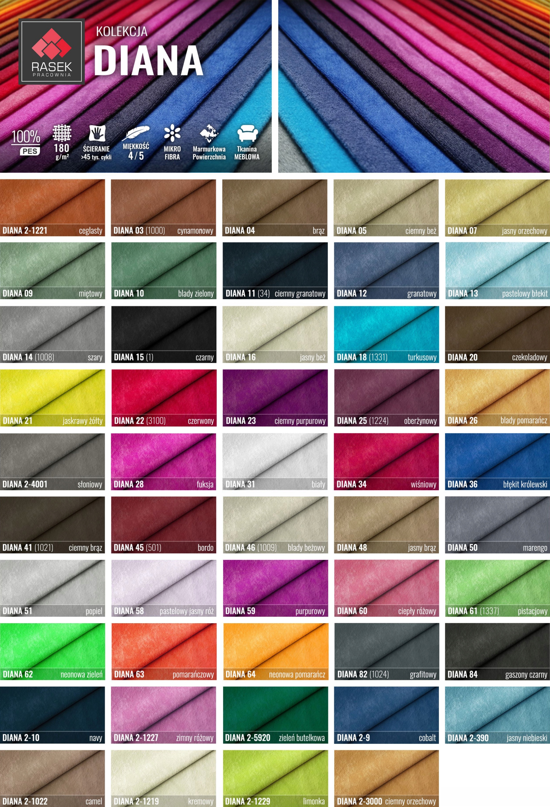Click the DIANA 2-10 navy swatch

[x=52, y=715]
